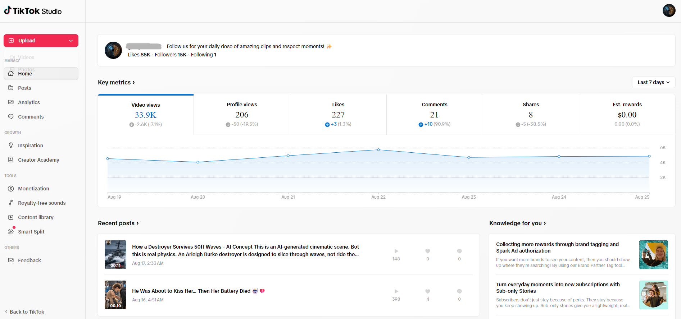Click the Upload button
The width and height of the screenshot is (681, 319).
pos(41,41)
